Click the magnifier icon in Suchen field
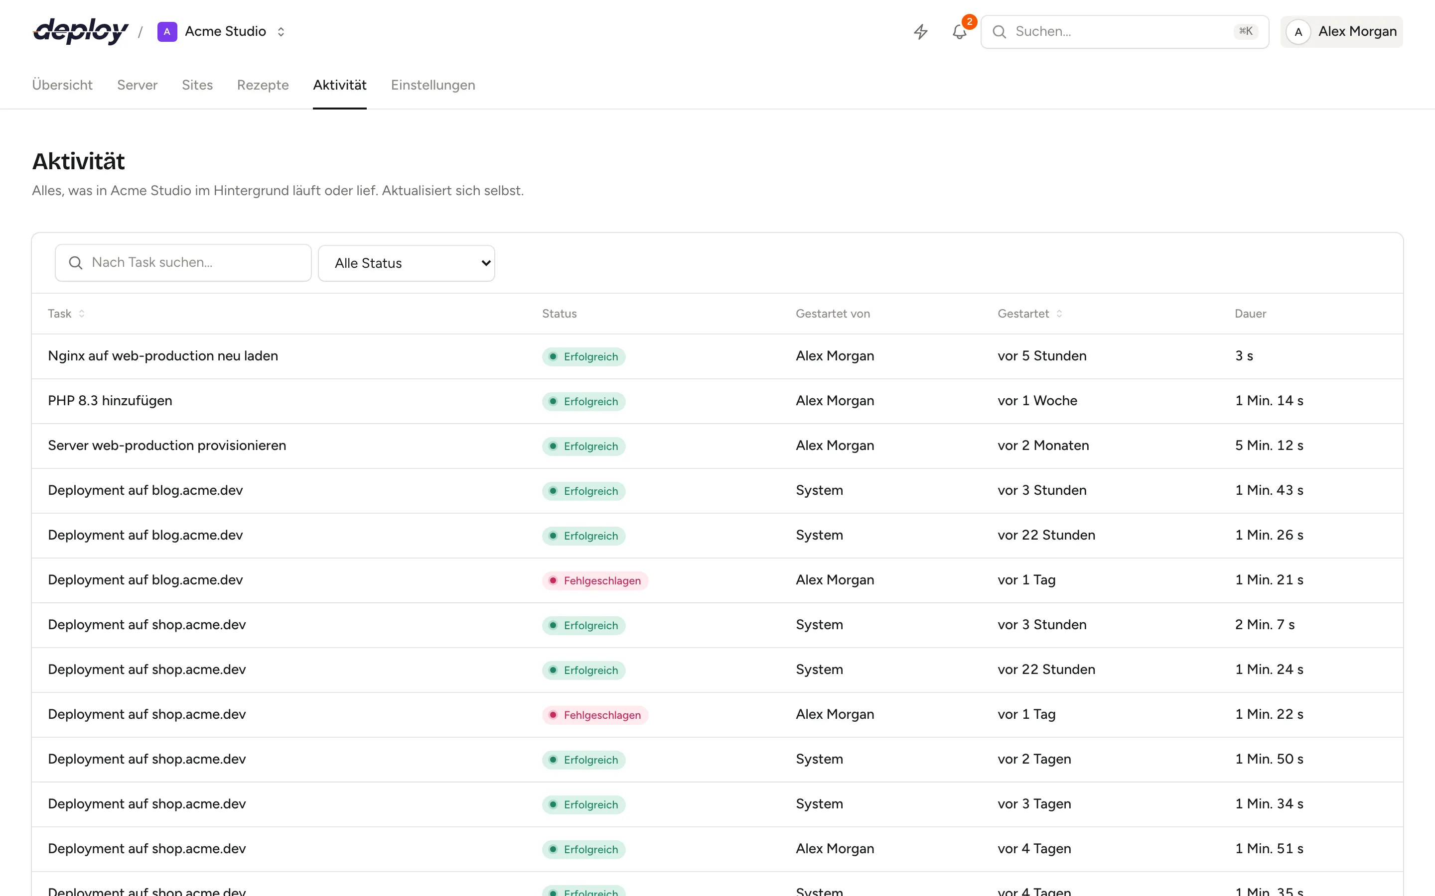 coord(999,32)
